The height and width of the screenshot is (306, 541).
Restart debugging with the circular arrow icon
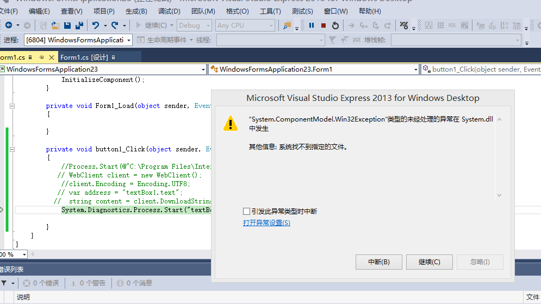coord(335,25)
